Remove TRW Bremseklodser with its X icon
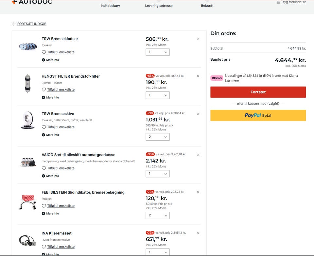The width and height of the screenshot is (314, 256). [x=198, y=39]
